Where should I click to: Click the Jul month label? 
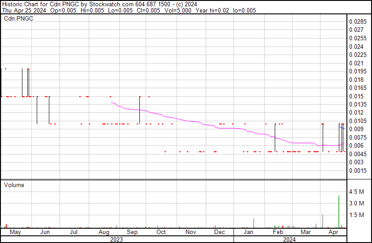click(74, 232)
